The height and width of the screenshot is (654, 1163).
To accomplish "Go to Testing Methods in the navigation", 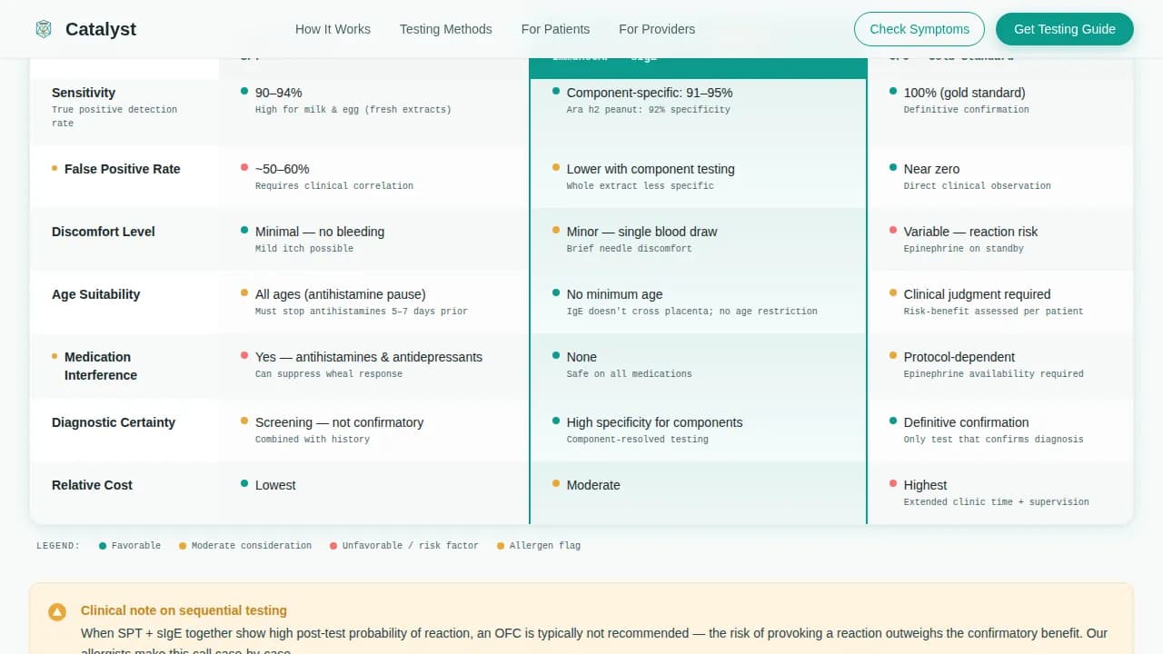I will click(x=445, y=29).
